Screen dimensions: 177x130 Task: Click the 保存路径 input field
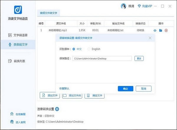coord(102,58)
